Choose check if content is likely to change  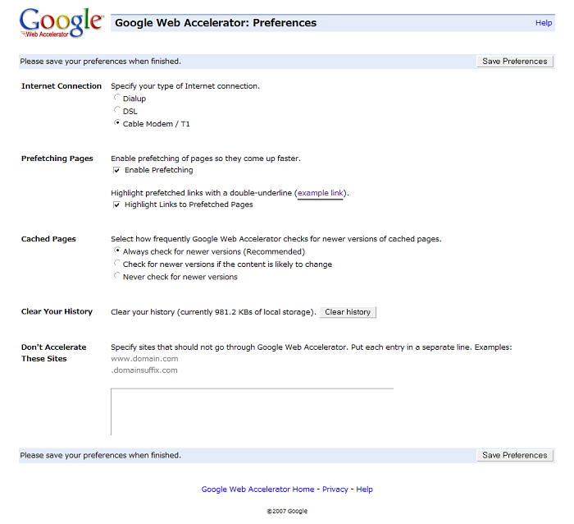tap(116, 264)
